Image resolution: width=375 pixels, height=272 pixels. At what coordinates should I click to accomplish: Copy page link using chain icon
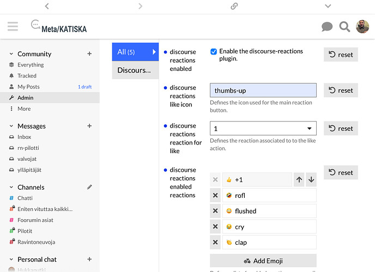pyautogui.click(x=234, y=6)
